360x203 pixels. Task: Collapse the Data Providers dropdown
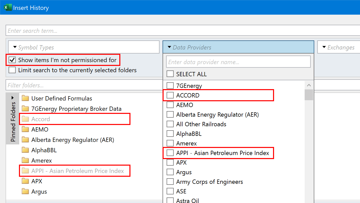[x=238, y=47]
